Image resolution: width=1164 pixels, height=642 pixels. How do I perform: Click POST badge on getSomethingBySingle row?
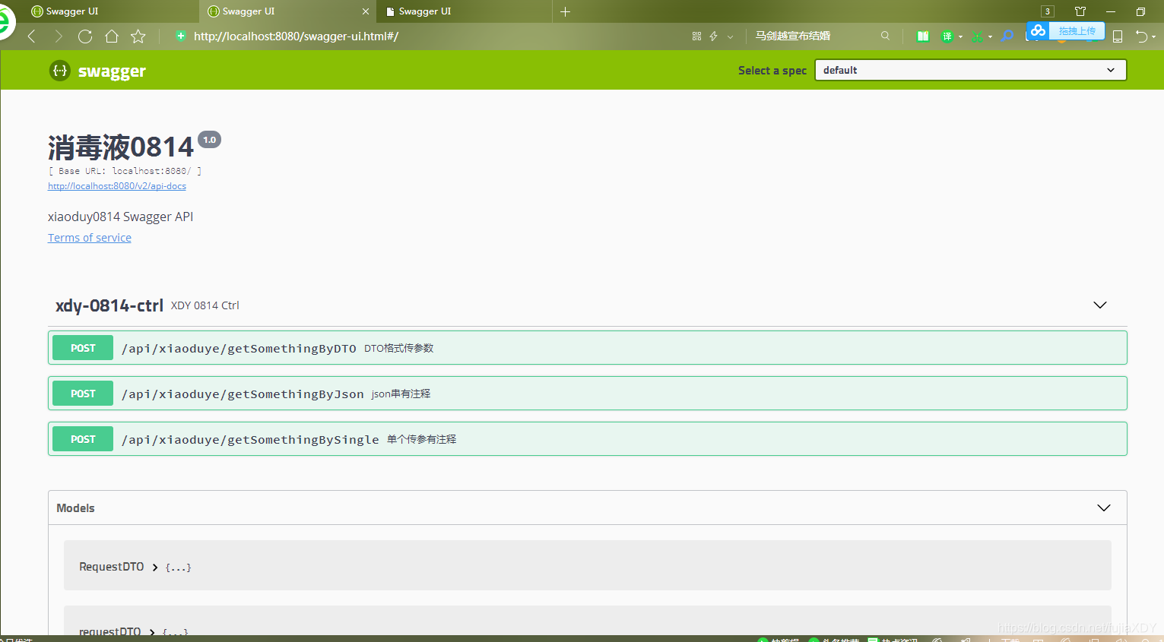pos(83,439)
